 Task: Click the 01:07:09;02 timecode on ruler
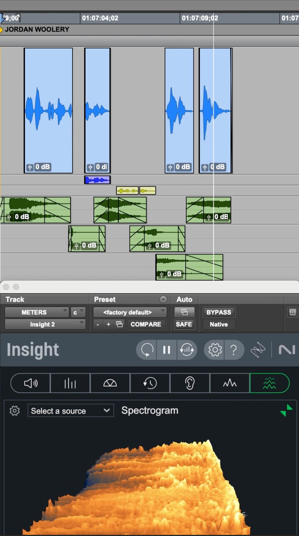[x=200, y=18]
